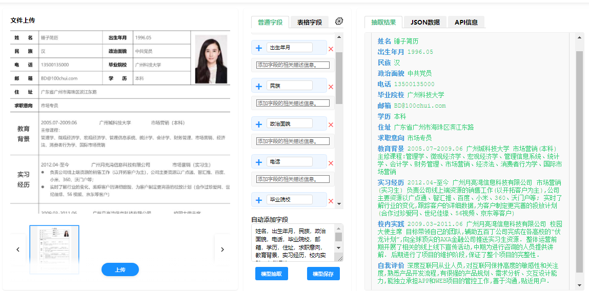Click the plus icon beside 毕业院校 field
Viewport: 589px width, 291px height.
tap(259, 200)
